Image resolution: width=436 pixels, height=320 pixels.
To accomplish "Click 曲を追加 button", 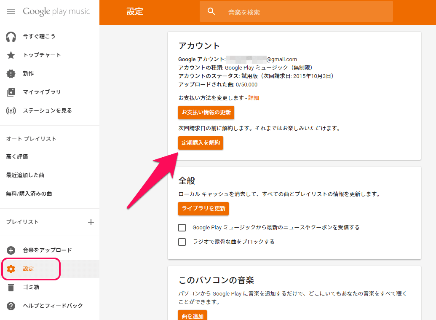I will [193, 316].
